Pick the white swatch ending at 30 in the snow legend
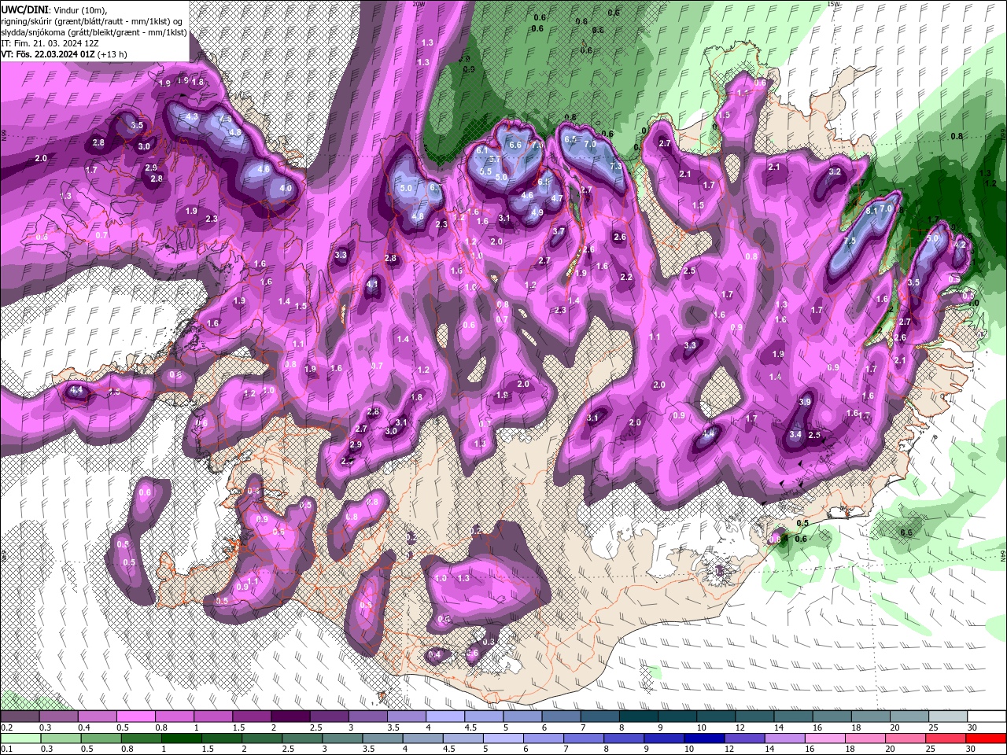This screenshot has width=1007, height=755. (x=987, y=716)
